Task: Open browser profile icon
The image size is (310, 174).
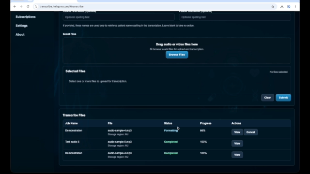Action: (x=289, y=6)
